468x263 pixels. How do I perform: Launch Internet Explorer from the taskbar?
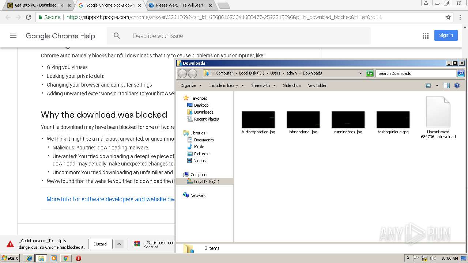29,258
